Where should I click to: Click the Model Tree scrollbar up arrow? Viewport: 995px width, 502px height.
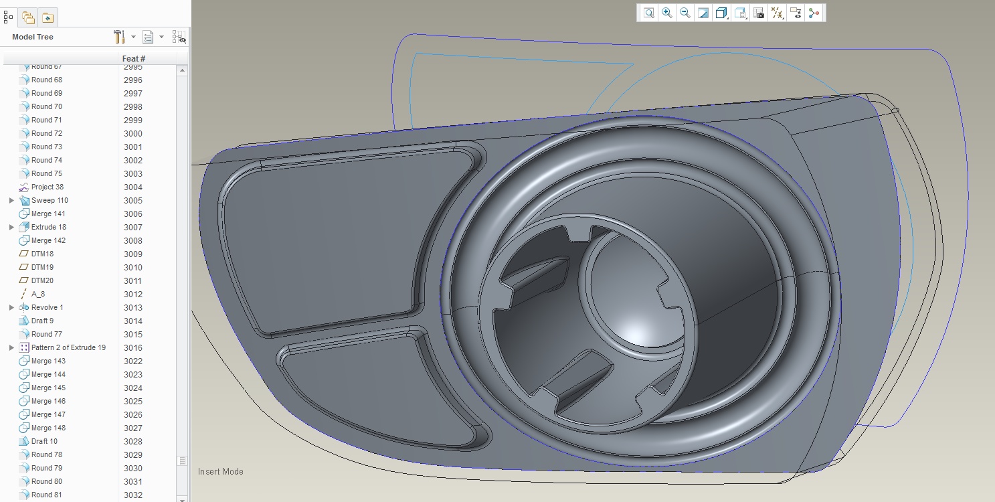[182, 70]
